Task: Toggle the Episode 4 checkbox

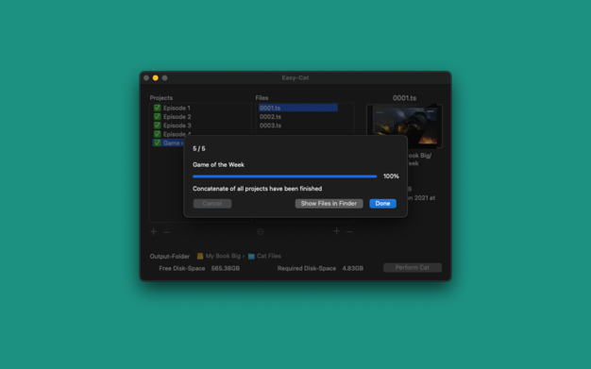Action: tap(157, 134)
